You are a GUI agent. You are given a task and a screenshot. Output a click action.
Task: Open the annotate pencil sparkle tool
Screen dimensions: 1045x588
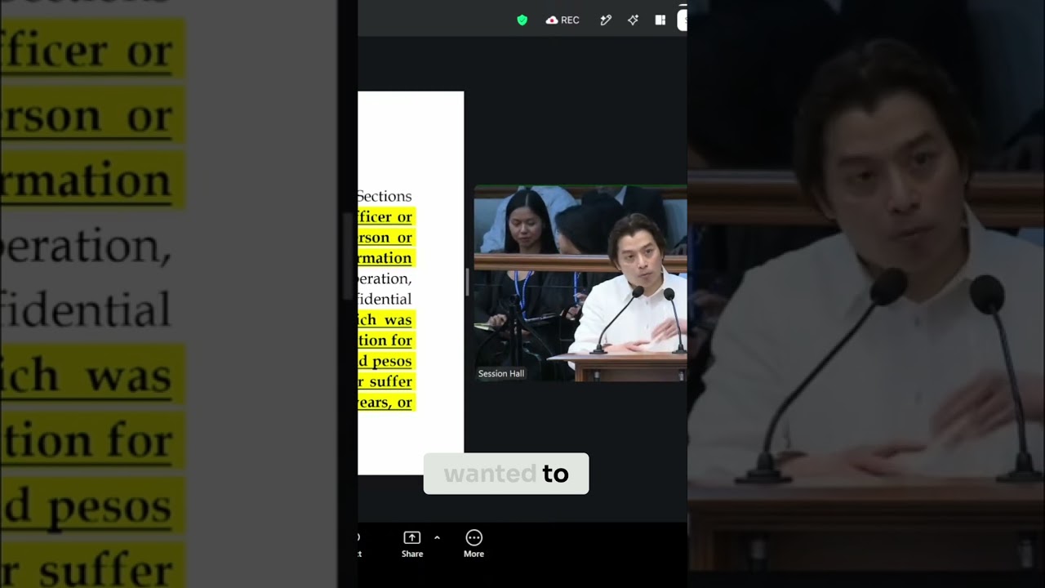606,20
